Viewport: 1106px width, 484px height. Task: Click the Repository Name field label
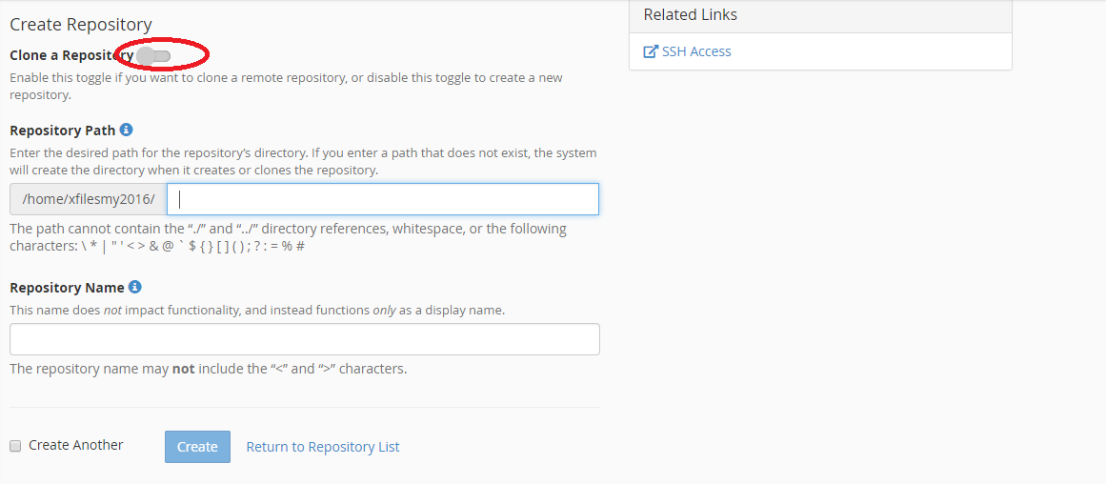pos(67,288)
